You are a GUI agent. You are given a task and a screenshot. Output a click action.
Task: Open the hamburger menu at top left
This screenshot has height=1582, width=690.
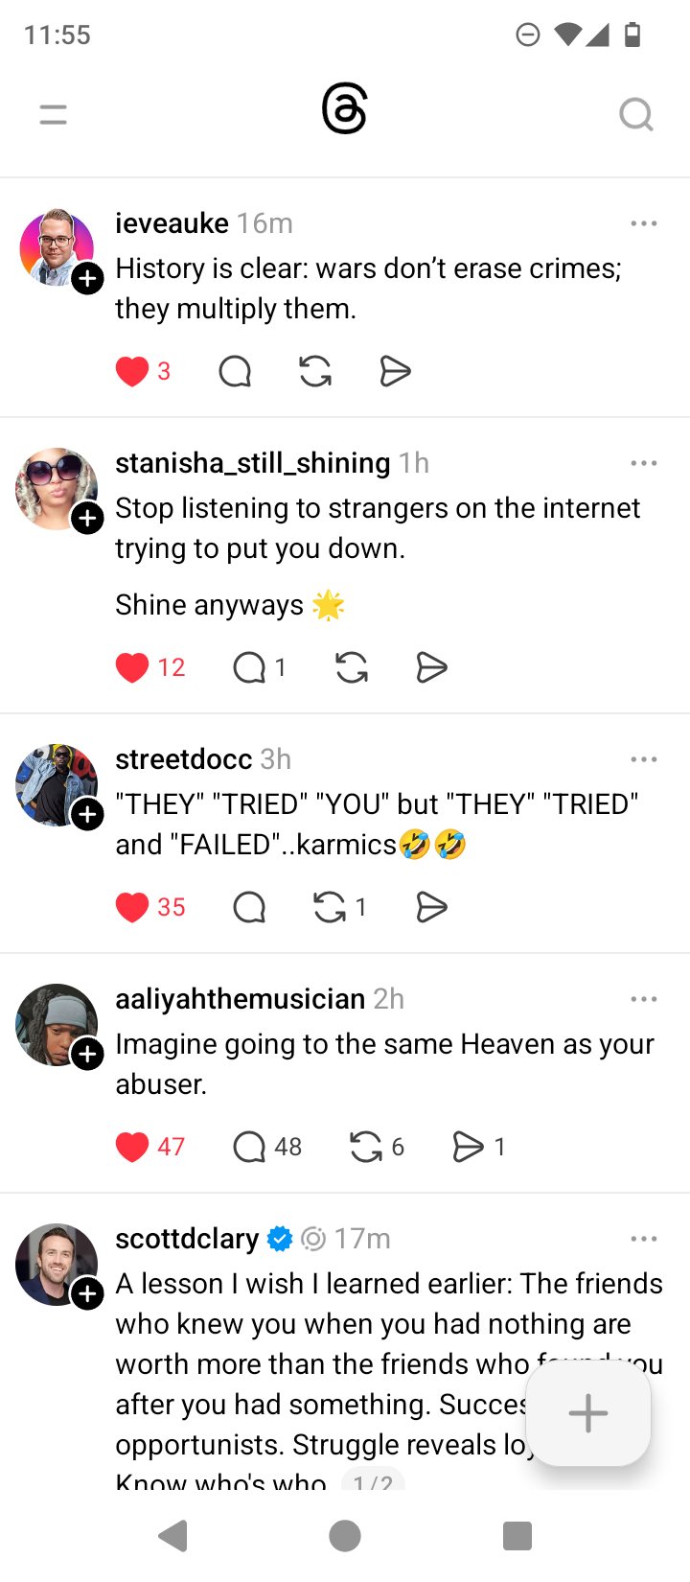[54, 115]
